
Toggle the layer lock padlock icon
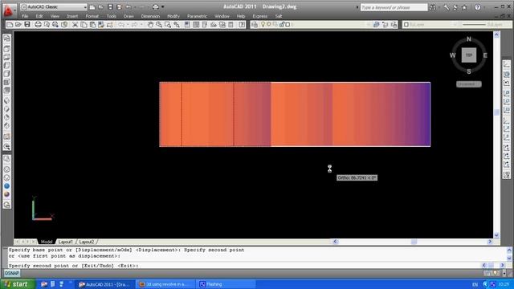pyautogui.click(x=282, y=25)
